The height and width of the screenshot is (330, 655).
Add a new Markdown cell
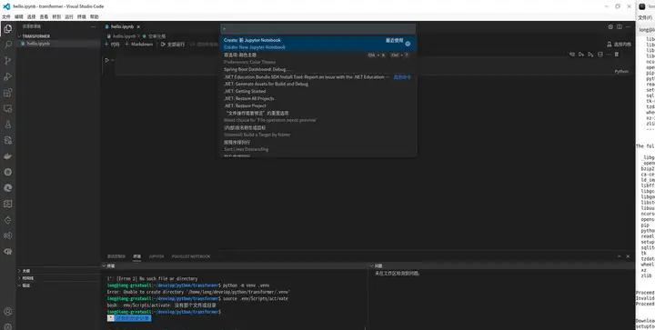(x=138, y=45)
